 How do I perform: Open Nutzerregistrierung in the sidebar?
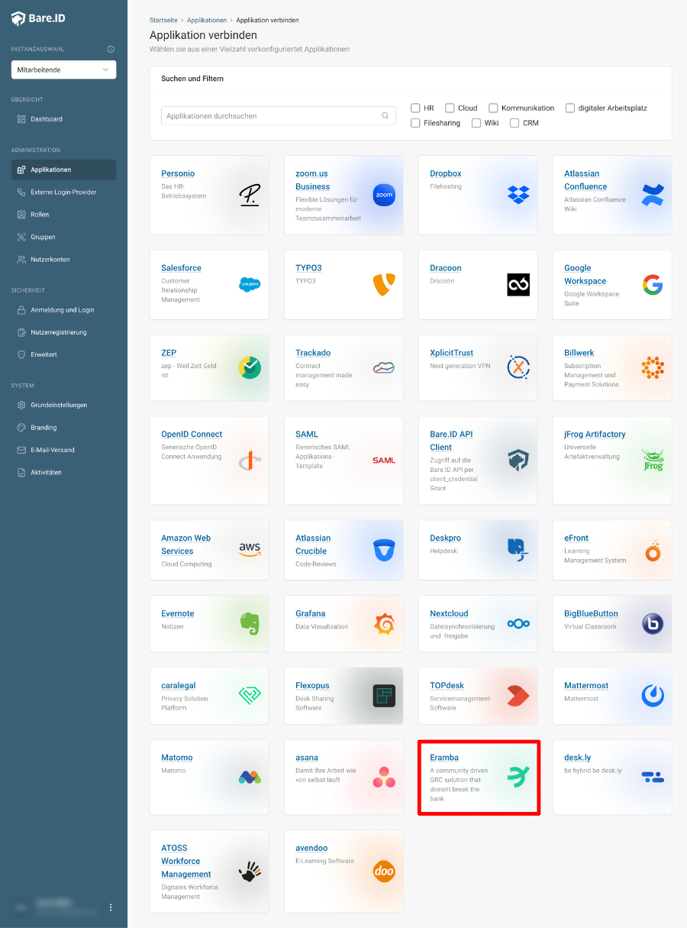click(x=64, y=332)
